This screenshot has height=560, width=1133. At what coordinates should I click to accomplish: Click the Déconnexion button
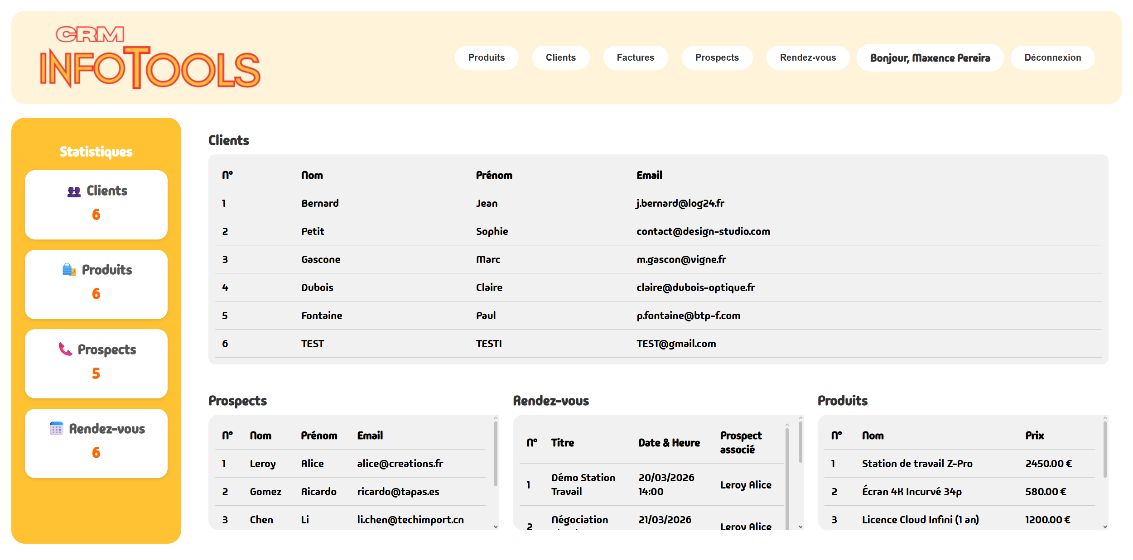pos(1052,57)
